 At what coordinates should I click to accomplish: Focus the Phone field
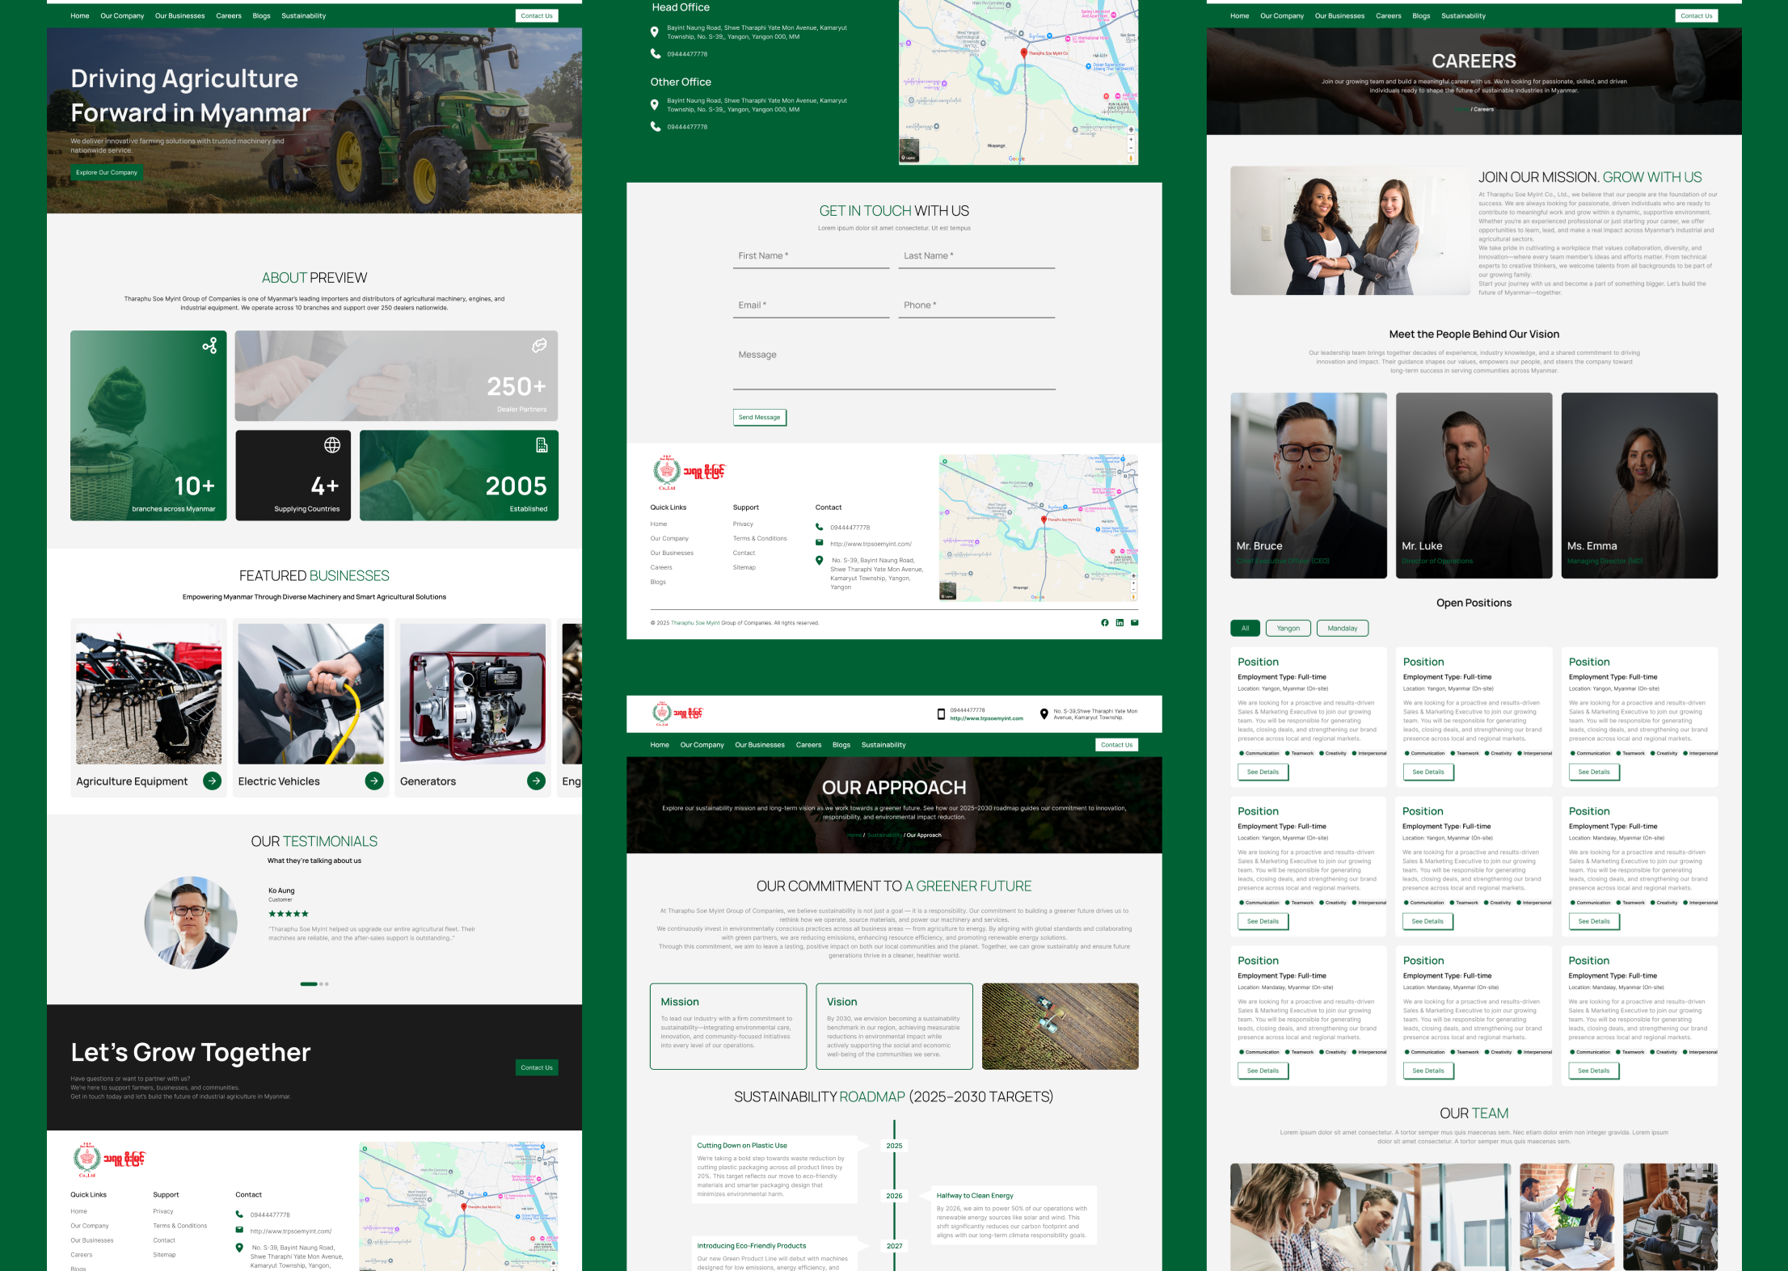click(x=977, y=305)
